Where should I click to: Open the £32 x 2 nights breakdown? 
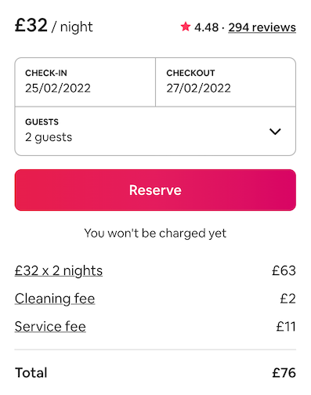tap(59, 270)
